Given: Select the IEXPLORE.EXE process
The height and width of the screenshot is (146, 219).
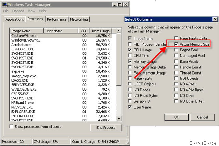Looking at the screenshot, I should point(61,49).
